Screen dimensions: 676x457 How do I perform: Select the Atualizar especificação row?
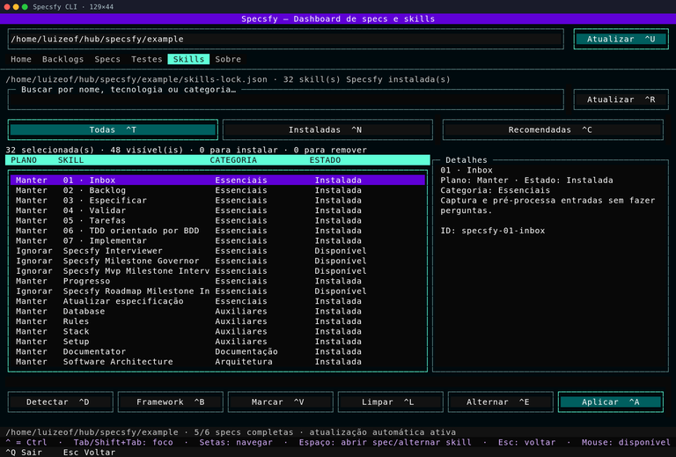pyautogui.click(x=217, y=301)
